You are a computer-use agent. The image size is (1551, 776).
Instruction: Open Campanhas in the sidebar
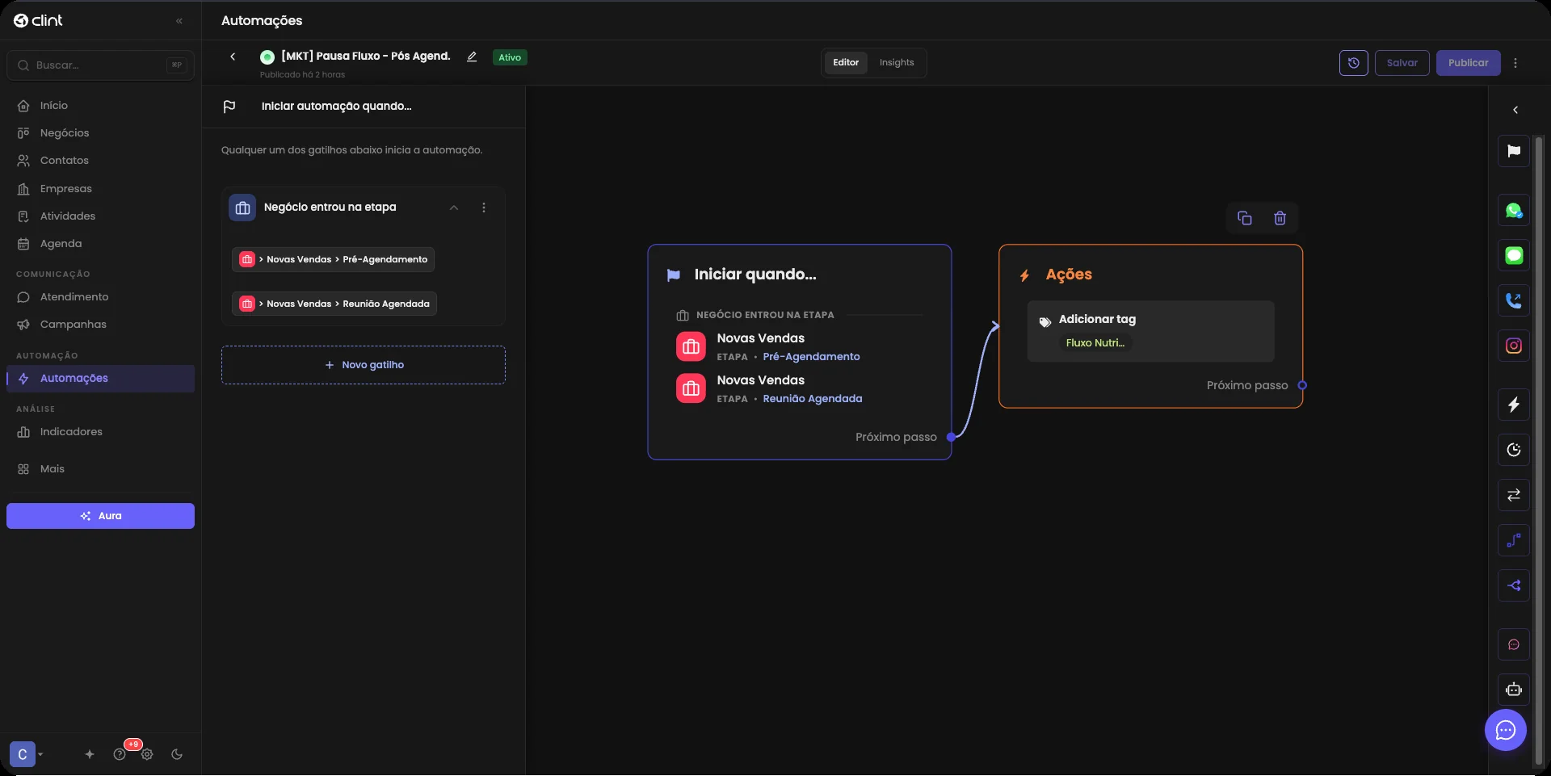pos(100,325)
